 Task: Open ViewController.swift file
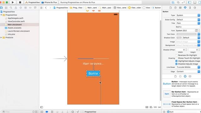pos(16,21)
